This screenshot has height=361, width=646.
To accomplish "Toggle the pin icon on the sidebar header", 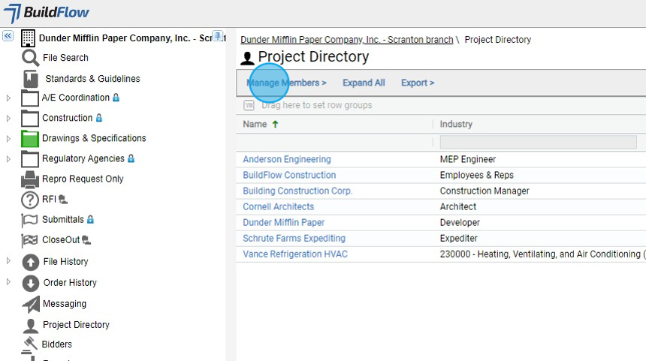I will (218, 35).
